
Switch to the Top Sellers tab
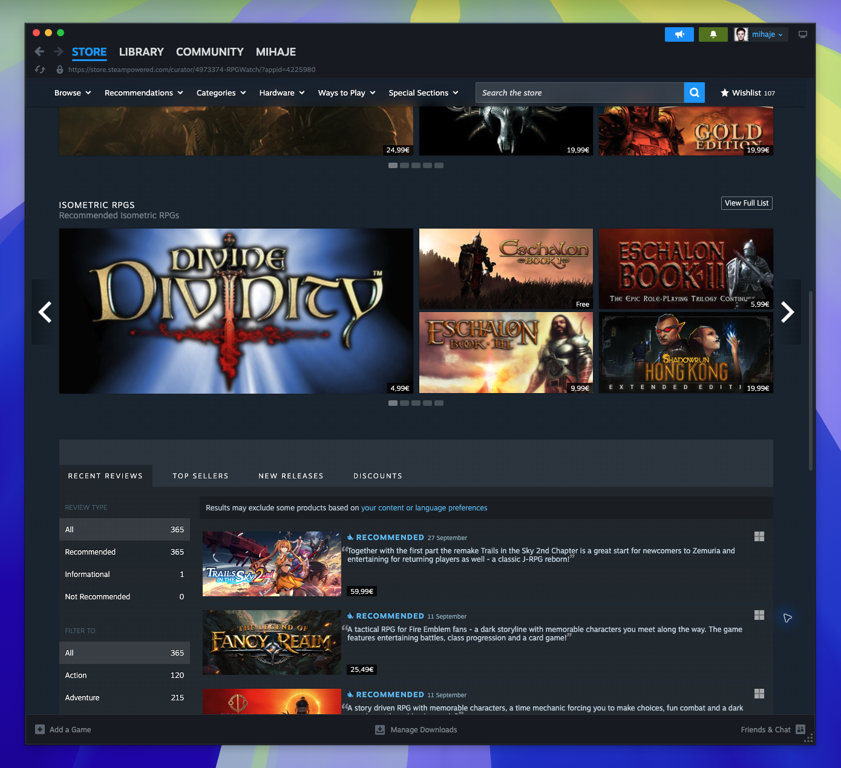[201, 476]
